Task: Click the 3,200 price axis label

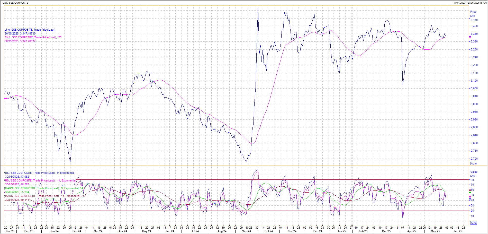Action: [474, 65]
